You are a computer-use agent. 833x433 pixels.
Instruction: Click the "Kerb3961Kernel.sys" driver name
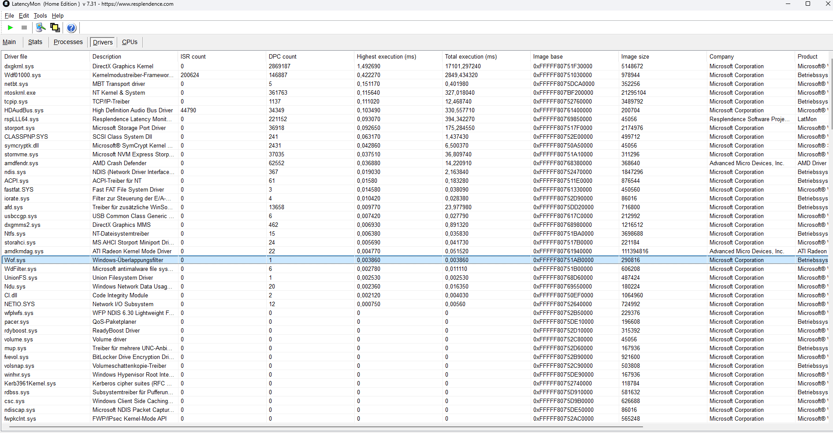(x=30, y=384)
